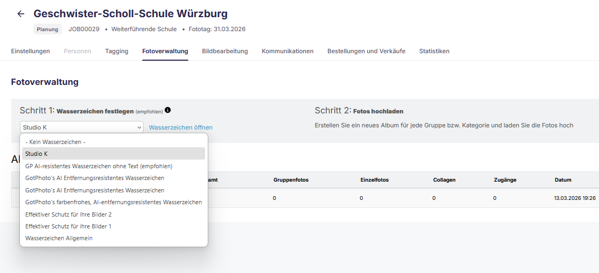Click the info icon beside Wasserzeichen festlegen
The width and height of the screenshot is (599, 273).
tap(168, 110)
